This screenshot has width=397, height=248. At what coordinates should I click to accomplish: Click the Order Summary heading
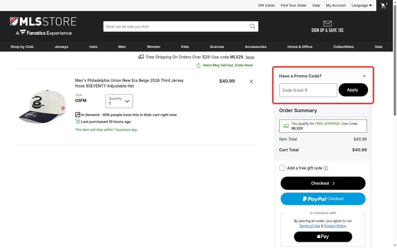coord(298,110)
